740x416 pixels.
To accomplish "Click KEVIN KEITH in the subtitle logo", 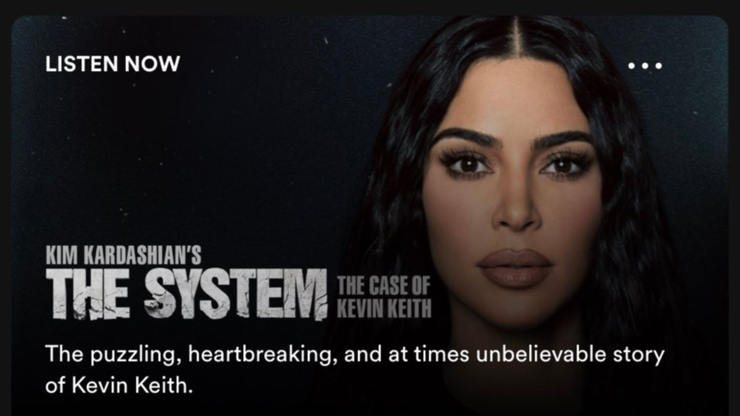I will click(384, 309).
